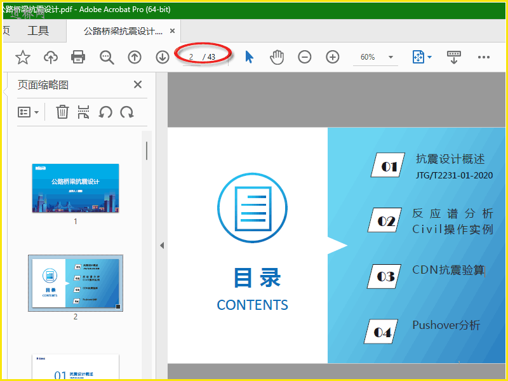
Task: Click the Pushover分析 text
Action: coord(446,325)
